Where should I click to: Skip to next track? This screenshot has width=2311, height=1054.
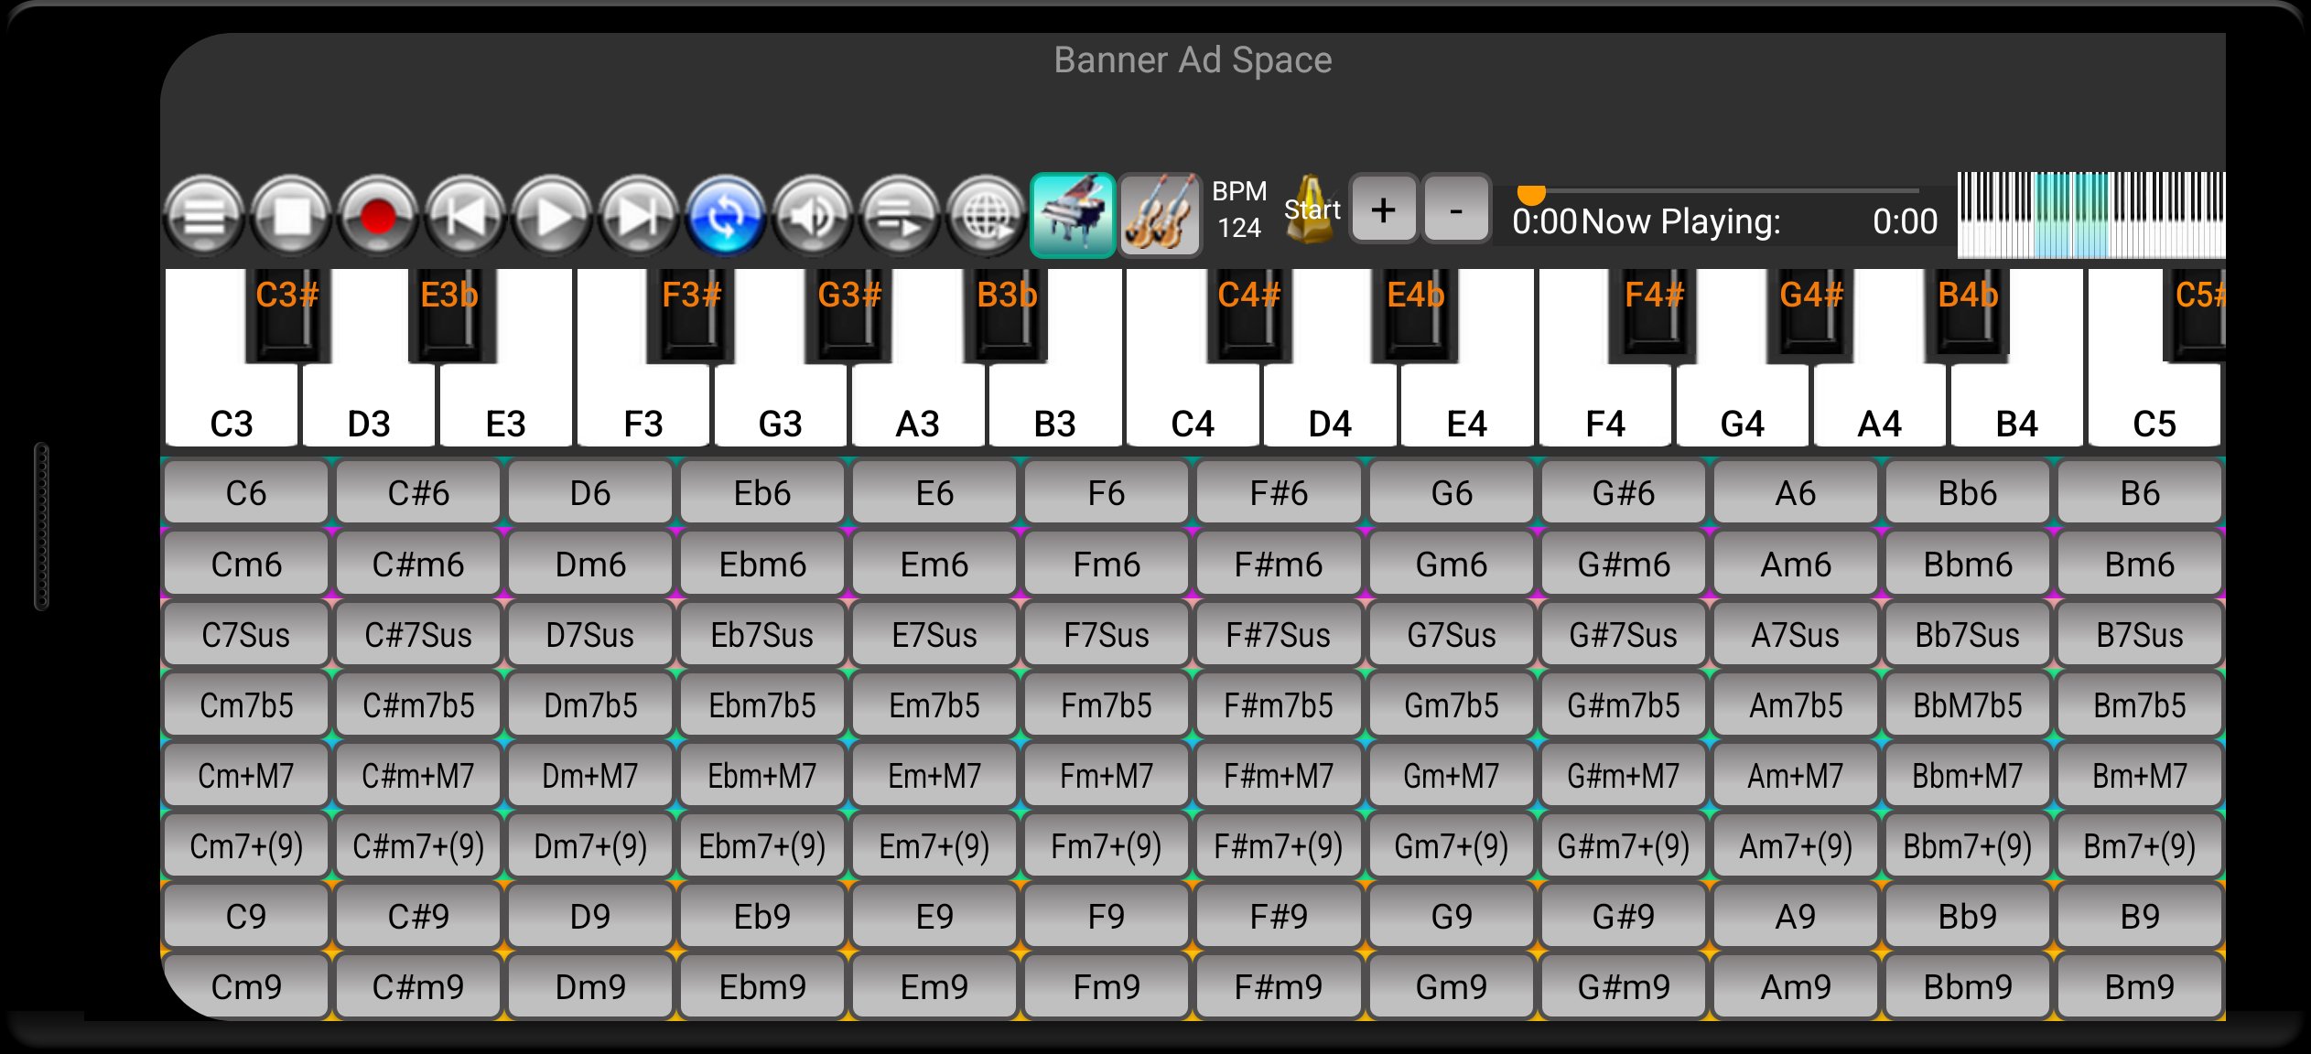[x=638, y=217]
